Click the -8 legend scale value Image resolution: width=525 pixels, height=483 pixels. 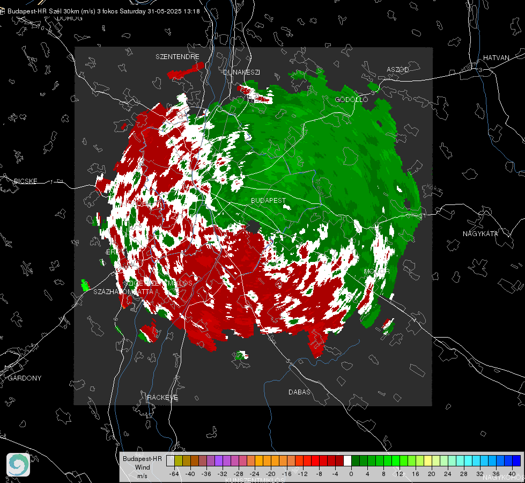click(x=320, y=474)
